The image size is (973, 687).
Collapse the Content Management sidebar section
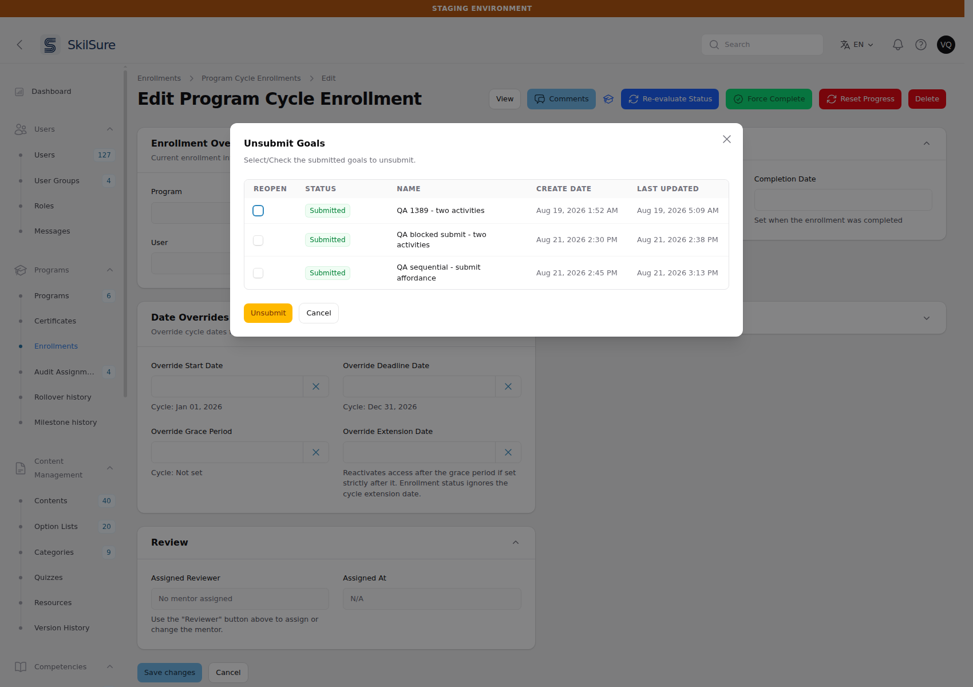[x=110, y=468]
